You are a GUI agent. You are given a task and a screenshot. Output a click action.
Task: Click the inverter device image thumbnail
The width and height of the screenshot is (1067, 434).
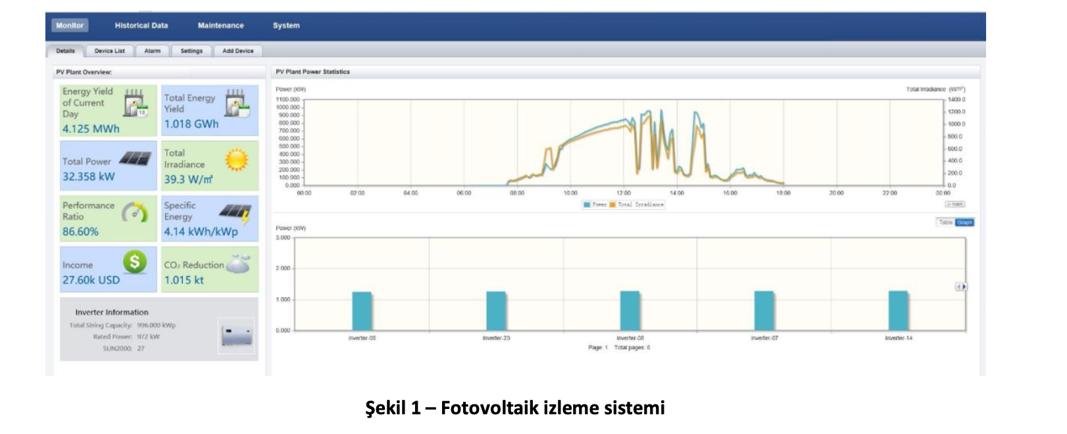click(x=236, y=335)
